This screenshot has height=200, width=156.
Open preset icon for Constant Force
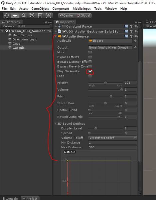click(131, 26)
